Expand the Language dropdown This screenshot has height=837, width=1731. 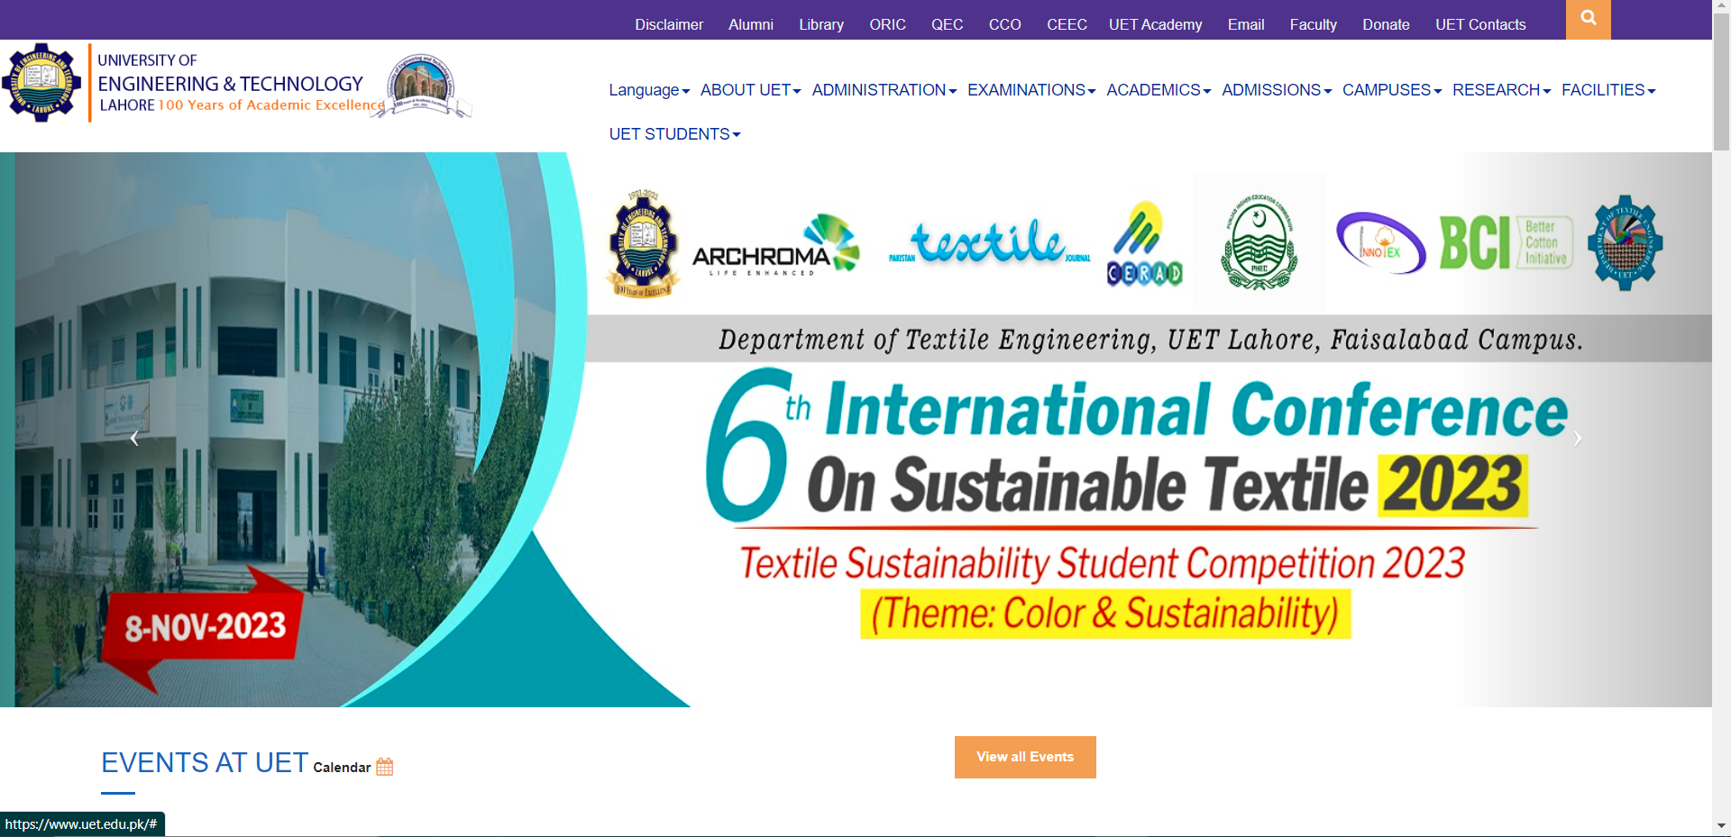tap(648, 90)
